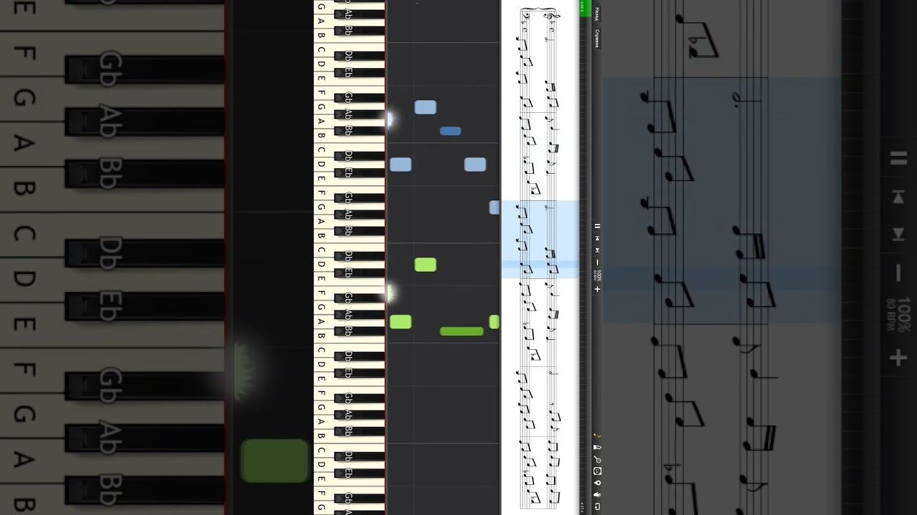Click the green progress bar segment

pyautogui.click(x=585, y=10)
